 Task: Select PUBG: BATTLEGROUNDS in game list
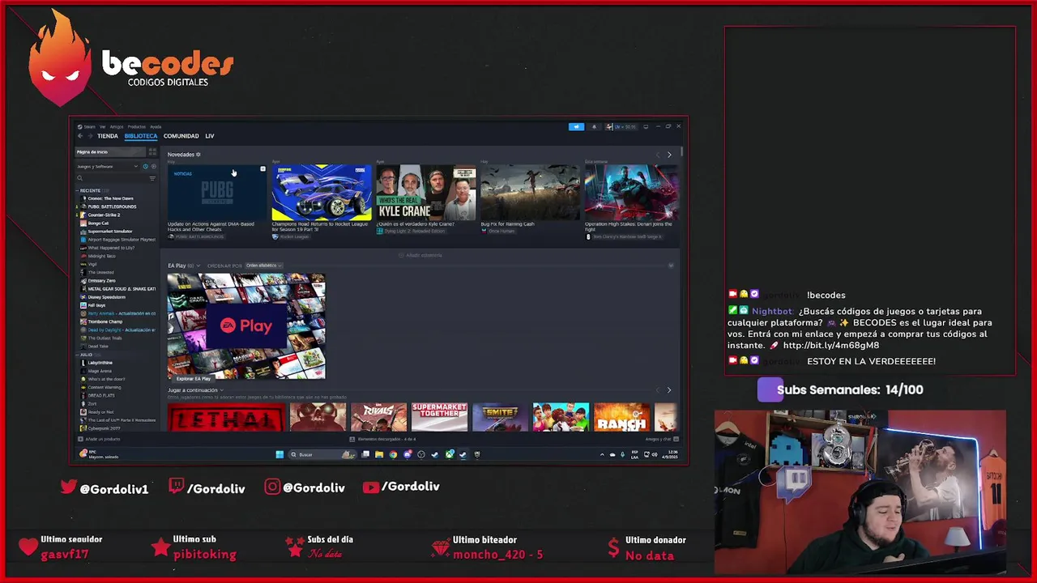point(112,206)
